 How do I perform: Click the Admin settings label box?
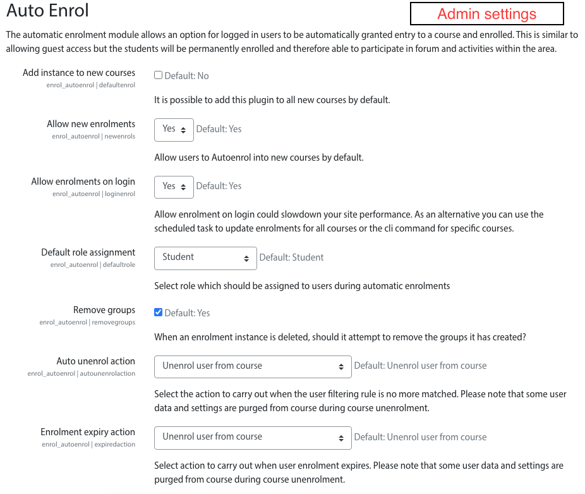coord(487,14)
